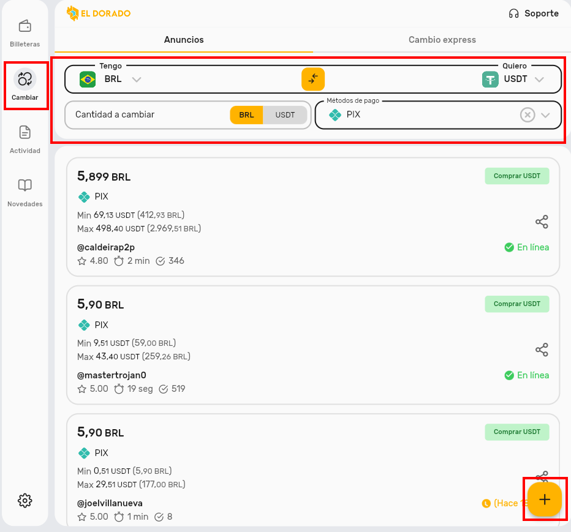Click the 346 completed trades count

(x=170, y=261)
